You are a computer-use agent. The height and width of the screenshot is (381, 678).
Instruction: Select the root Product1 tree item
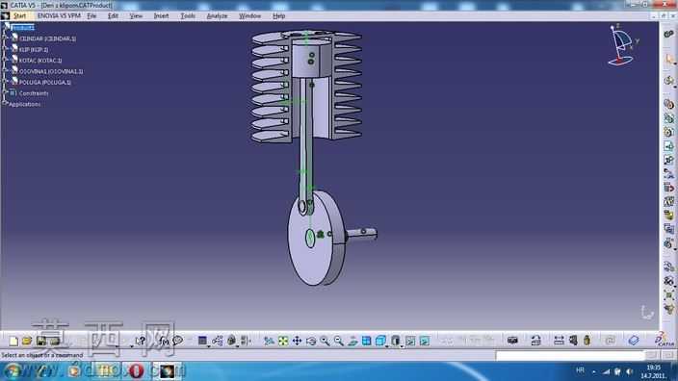[22, 27]
